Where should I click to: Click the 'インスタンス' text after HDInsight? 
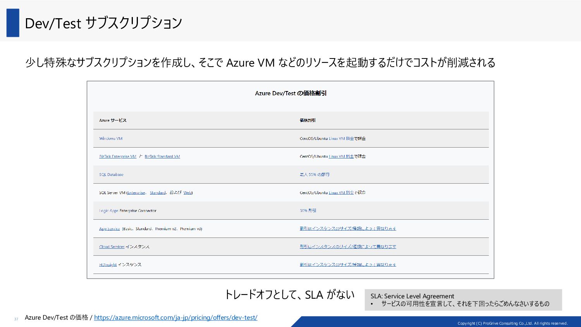coord(130,265)
